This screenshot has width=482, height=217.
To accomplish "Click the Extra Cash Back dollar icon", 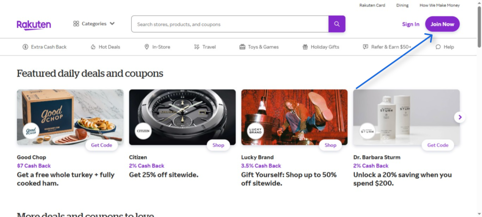I will tap(25, 47).
